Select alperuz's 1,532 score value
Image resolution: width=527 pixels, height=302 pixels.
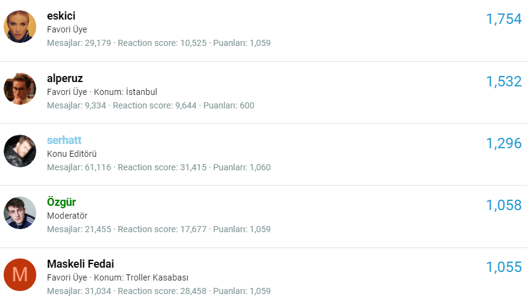pyautogui.click(x=503, y=81)
